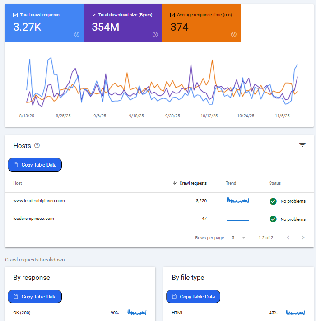Open the HTML file type row

[178, 312]
